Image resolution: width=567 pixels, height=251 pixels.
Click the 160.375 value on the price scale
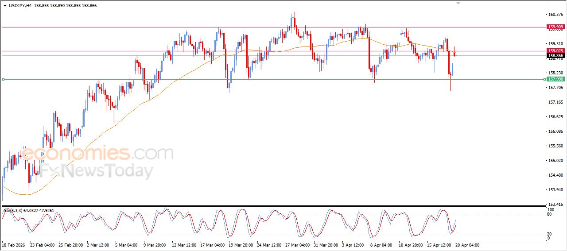coord(555,15)
